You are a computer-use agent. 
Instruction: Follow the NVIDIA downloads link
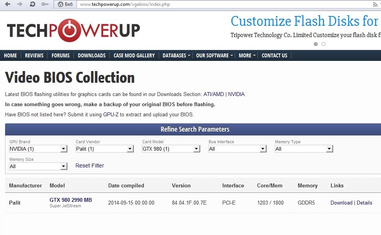pyautogui.click(x=236, y=94)
